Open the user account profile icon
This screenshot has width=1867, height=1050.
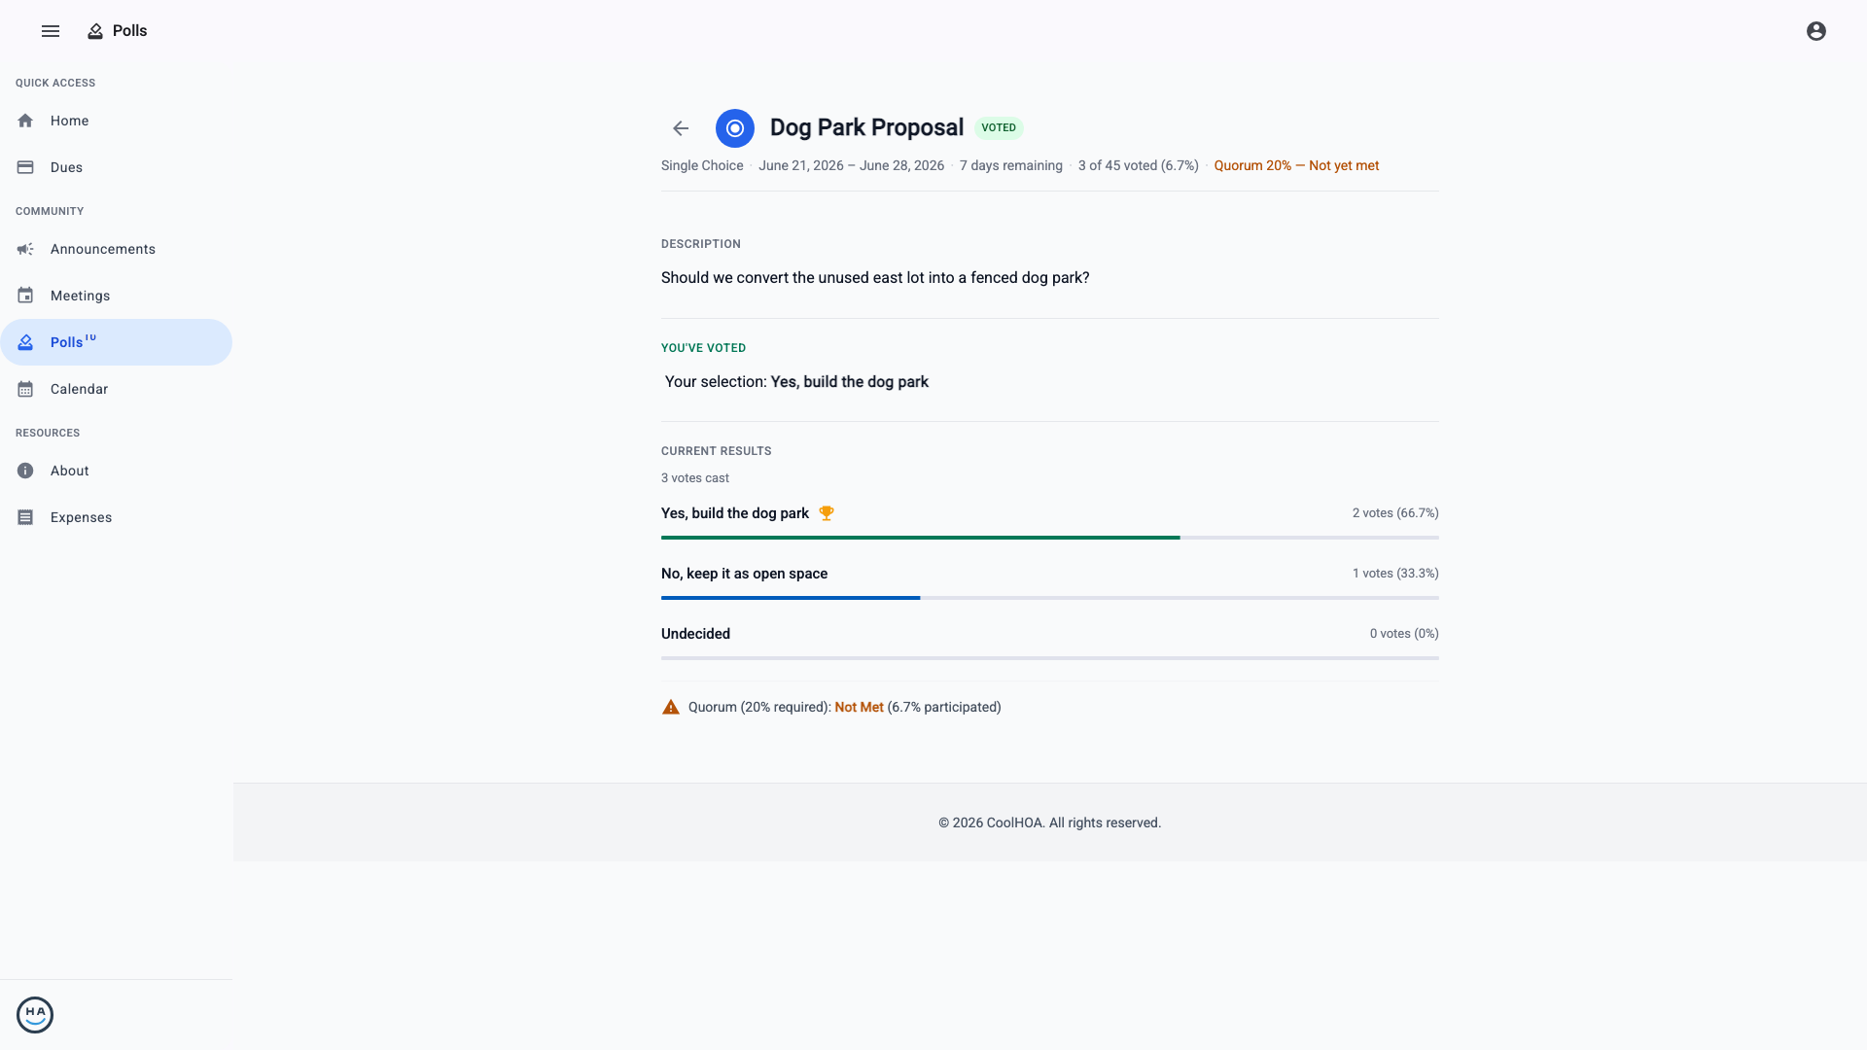click(1816, 31)
